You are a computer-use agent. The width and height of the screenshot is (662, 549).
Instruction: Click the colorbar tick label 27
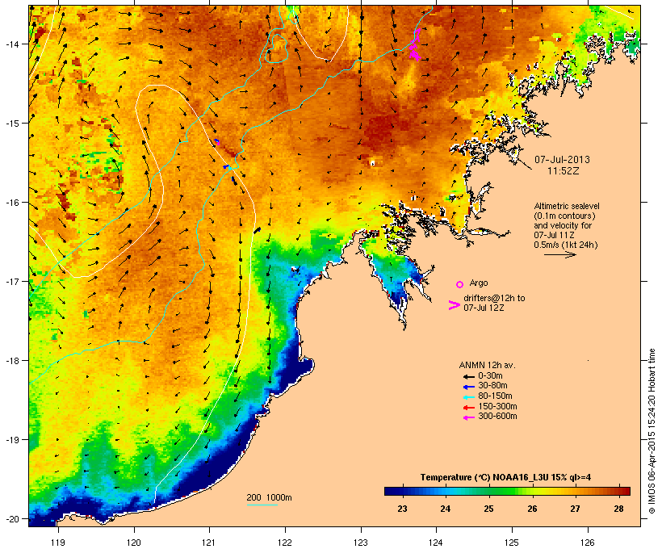(575, 509)
